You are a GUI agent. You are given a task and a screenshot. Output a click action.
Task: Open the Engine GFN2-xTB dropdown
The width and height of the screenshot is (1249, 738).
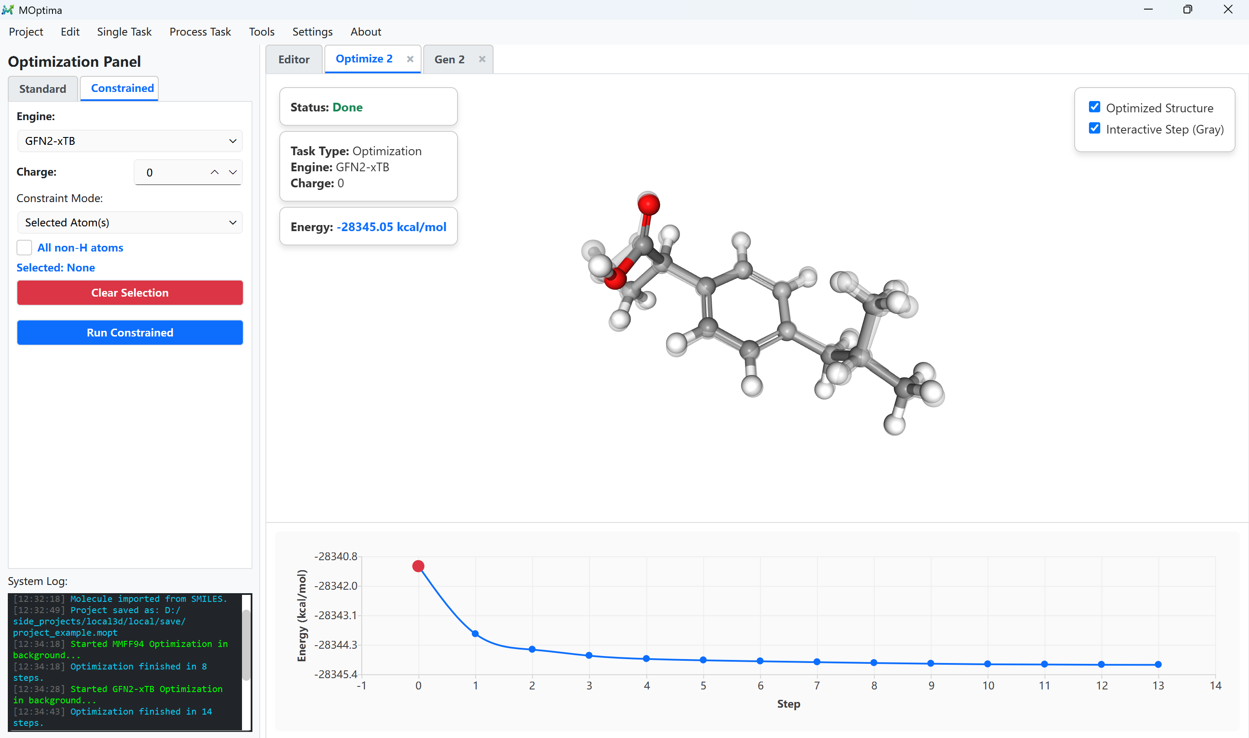130,141
